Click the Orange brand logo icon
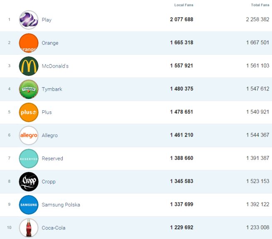Image resolution: width=272 pixels, height=239 pixels. click(x=29, y=43)
